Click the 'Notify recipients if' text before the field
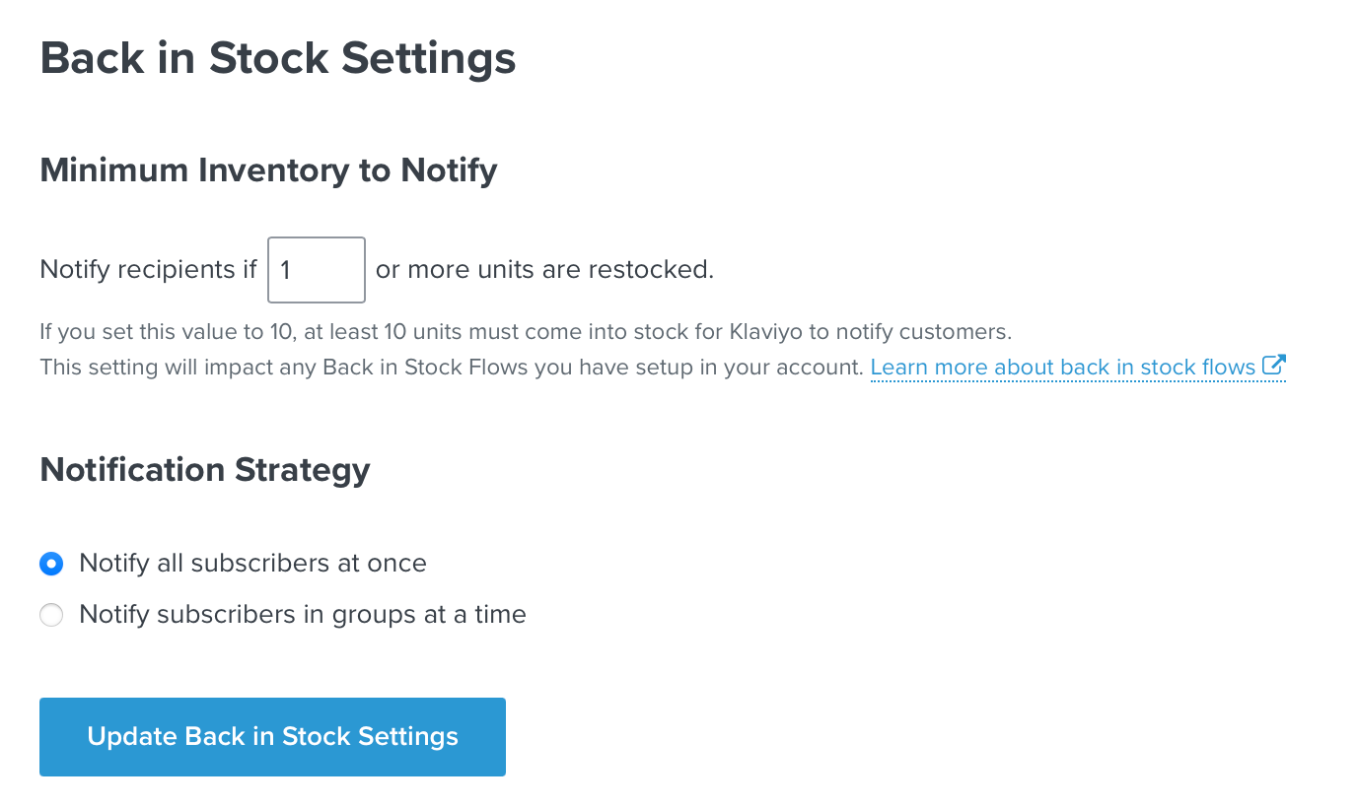The image size is (1357, 808). point(148,270)
